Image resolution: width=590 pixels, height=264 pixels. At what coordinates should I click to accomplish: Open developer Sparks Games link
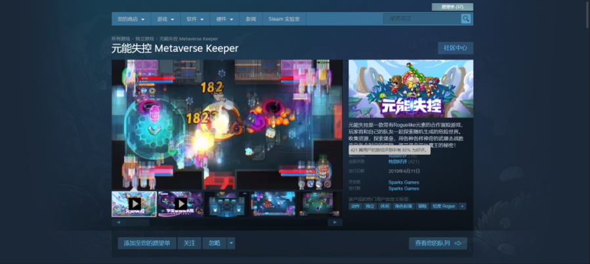[404, 183]
